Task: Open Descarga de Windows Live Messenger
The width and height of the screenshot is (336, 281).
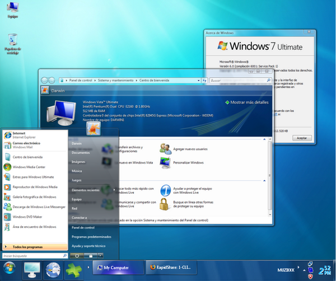Action: click(x=35, y=207)
